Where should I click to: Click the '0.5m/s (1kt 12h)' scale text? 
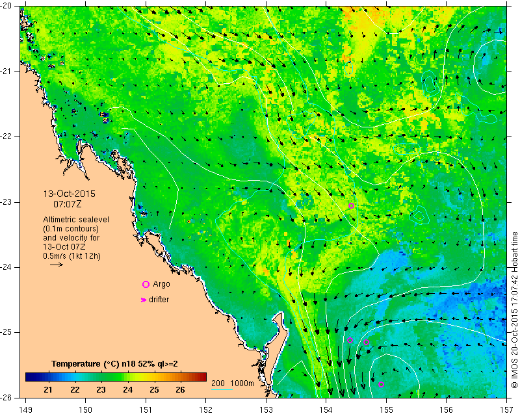[x=72, y=256]
